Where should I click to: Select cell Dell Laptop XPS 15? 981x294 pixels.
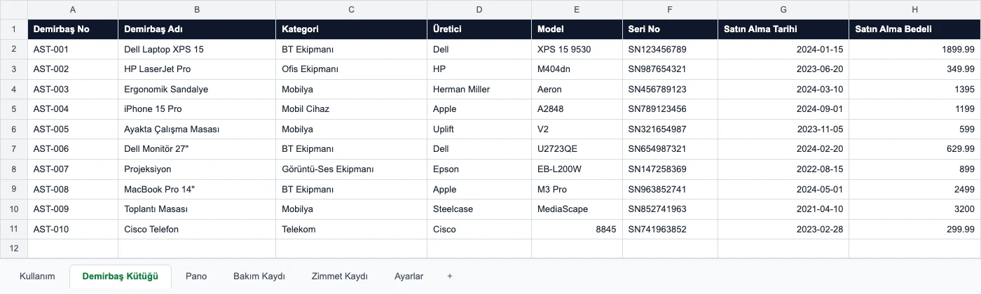pos(197,50)
